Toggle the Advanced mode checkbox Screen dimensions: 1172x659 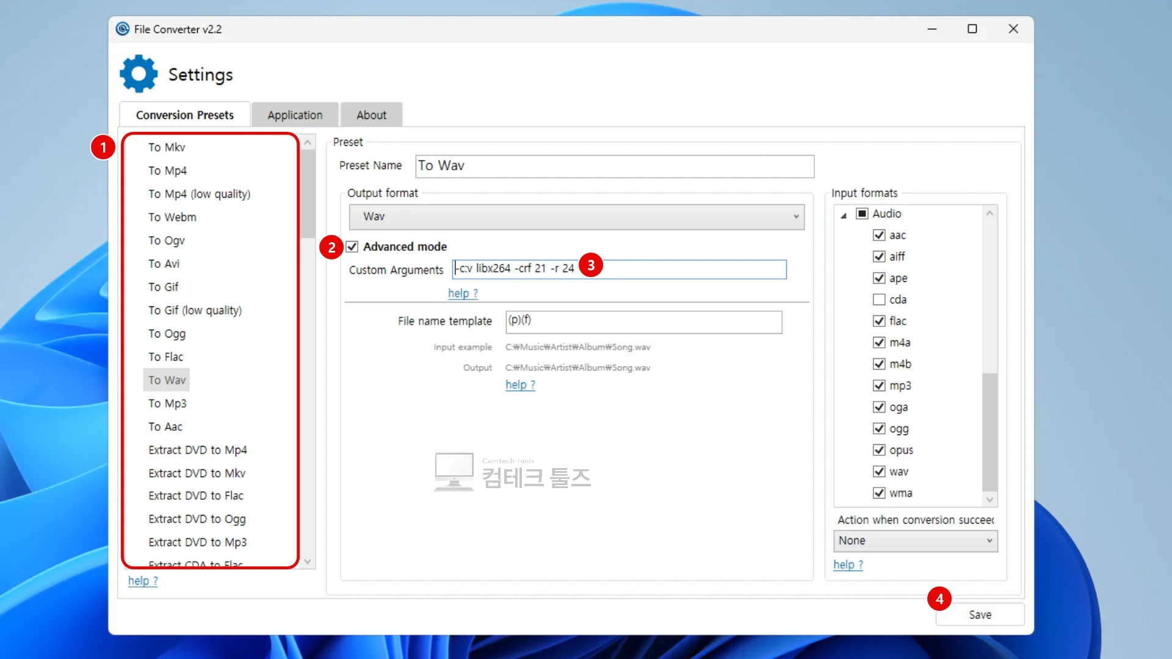(x=352, y=247)
